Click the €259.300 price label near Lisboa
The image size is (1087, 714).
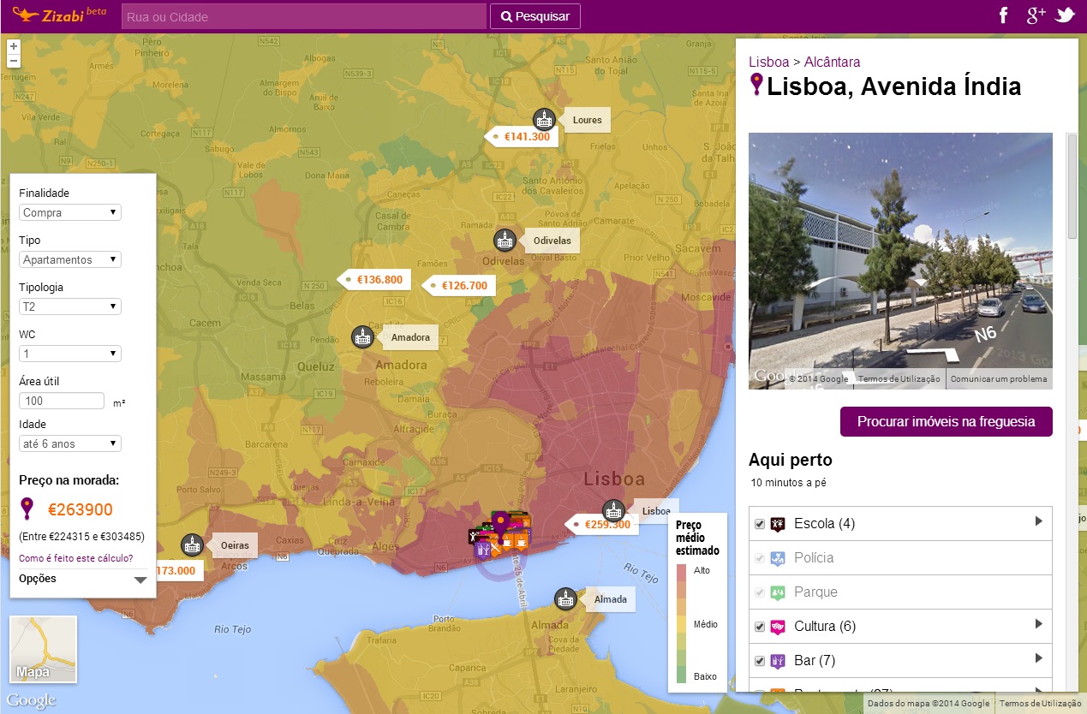click(x=602, y=524)
